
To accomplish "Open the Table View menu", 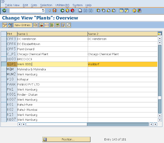I will 12,5.
